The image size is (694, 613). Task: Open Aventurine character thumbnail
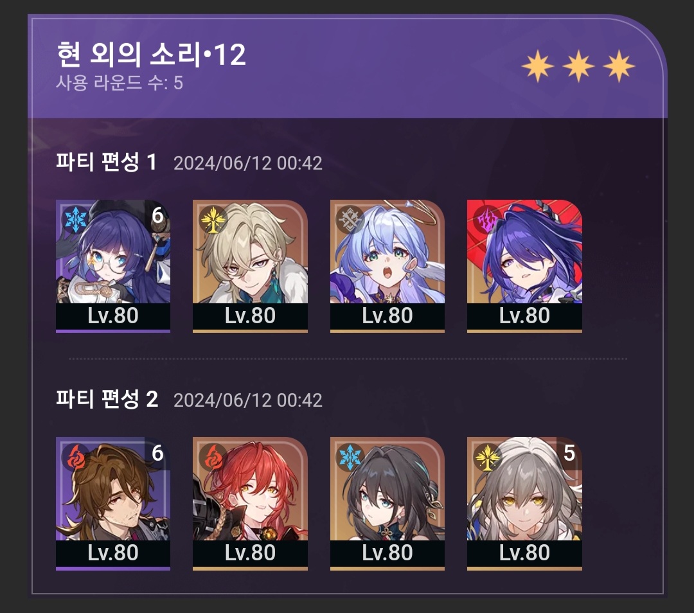250,265
